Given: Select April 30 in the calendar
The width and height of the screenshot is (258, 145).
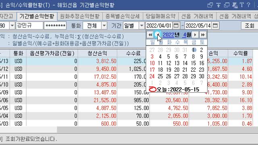Looking at the screenshot, I should pyautogui.click(x=202, y=76).
